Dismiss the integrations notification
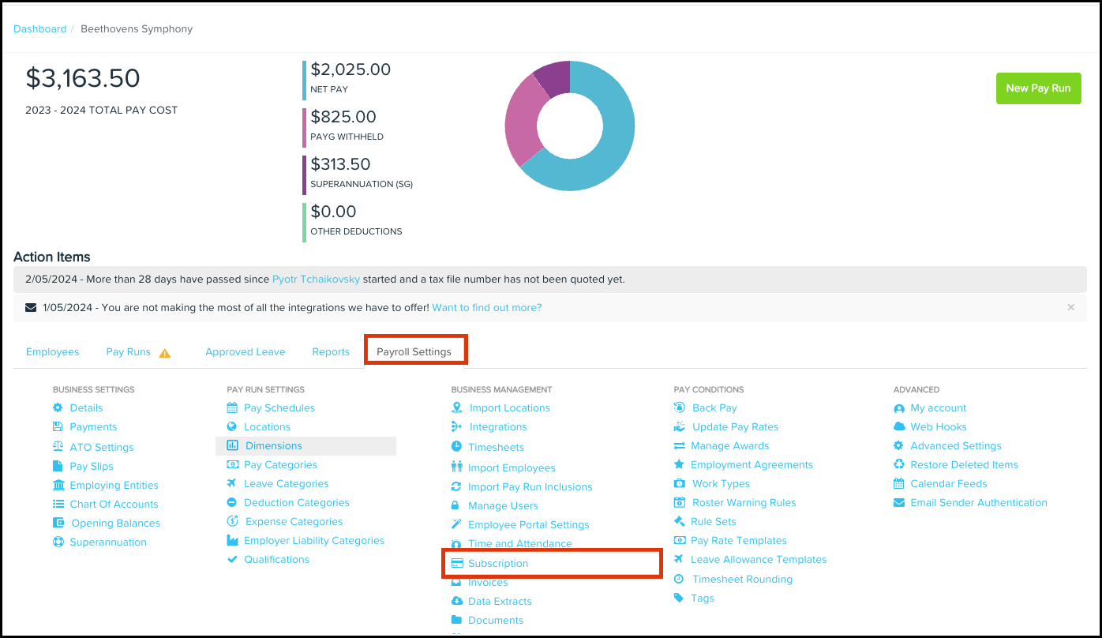1102x638 pixels. point(1070,307)
